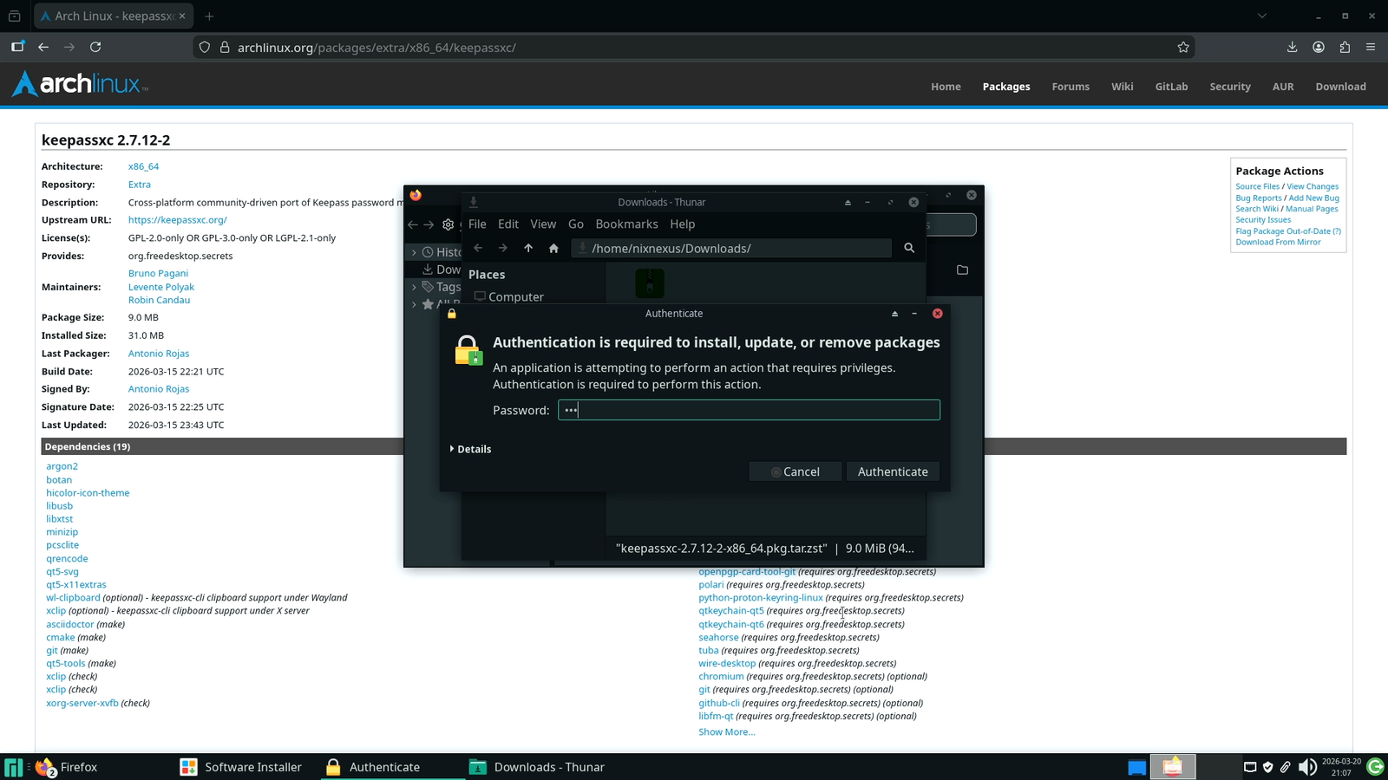This screenshot has width=1388, height=780.
Task: Click the qrencode dependency link
Action: point(67,559)
